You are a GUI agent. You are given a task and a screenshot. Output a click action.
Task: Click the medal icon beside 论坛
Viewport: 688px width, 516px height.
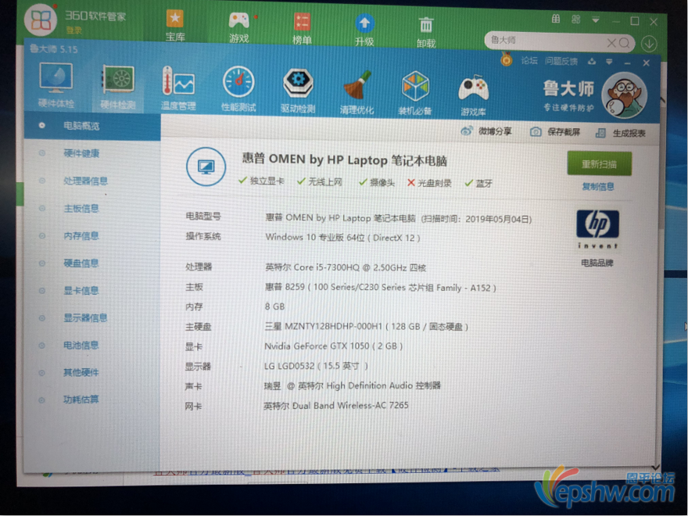coord(507,59)
